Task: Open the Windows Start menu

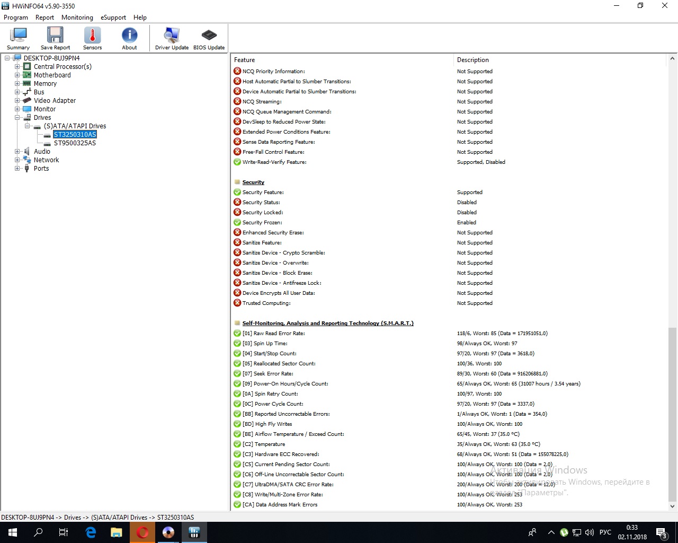Action: [13, 532]
